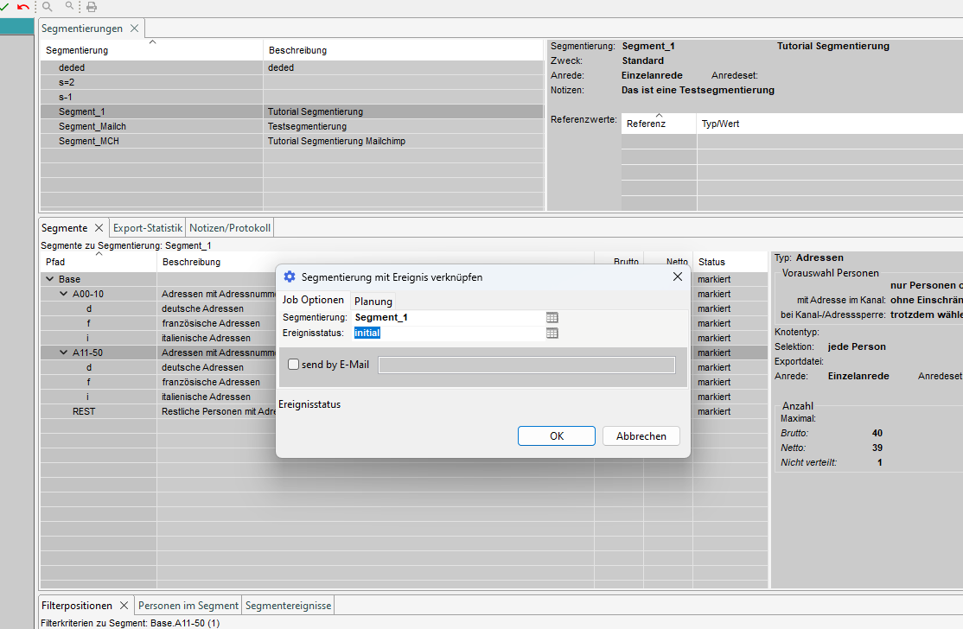Open the Ereignisstatus field lookup table icon
Image resolution: width=963 pixels, height=629 pixels.
click(x=552, y=333)
